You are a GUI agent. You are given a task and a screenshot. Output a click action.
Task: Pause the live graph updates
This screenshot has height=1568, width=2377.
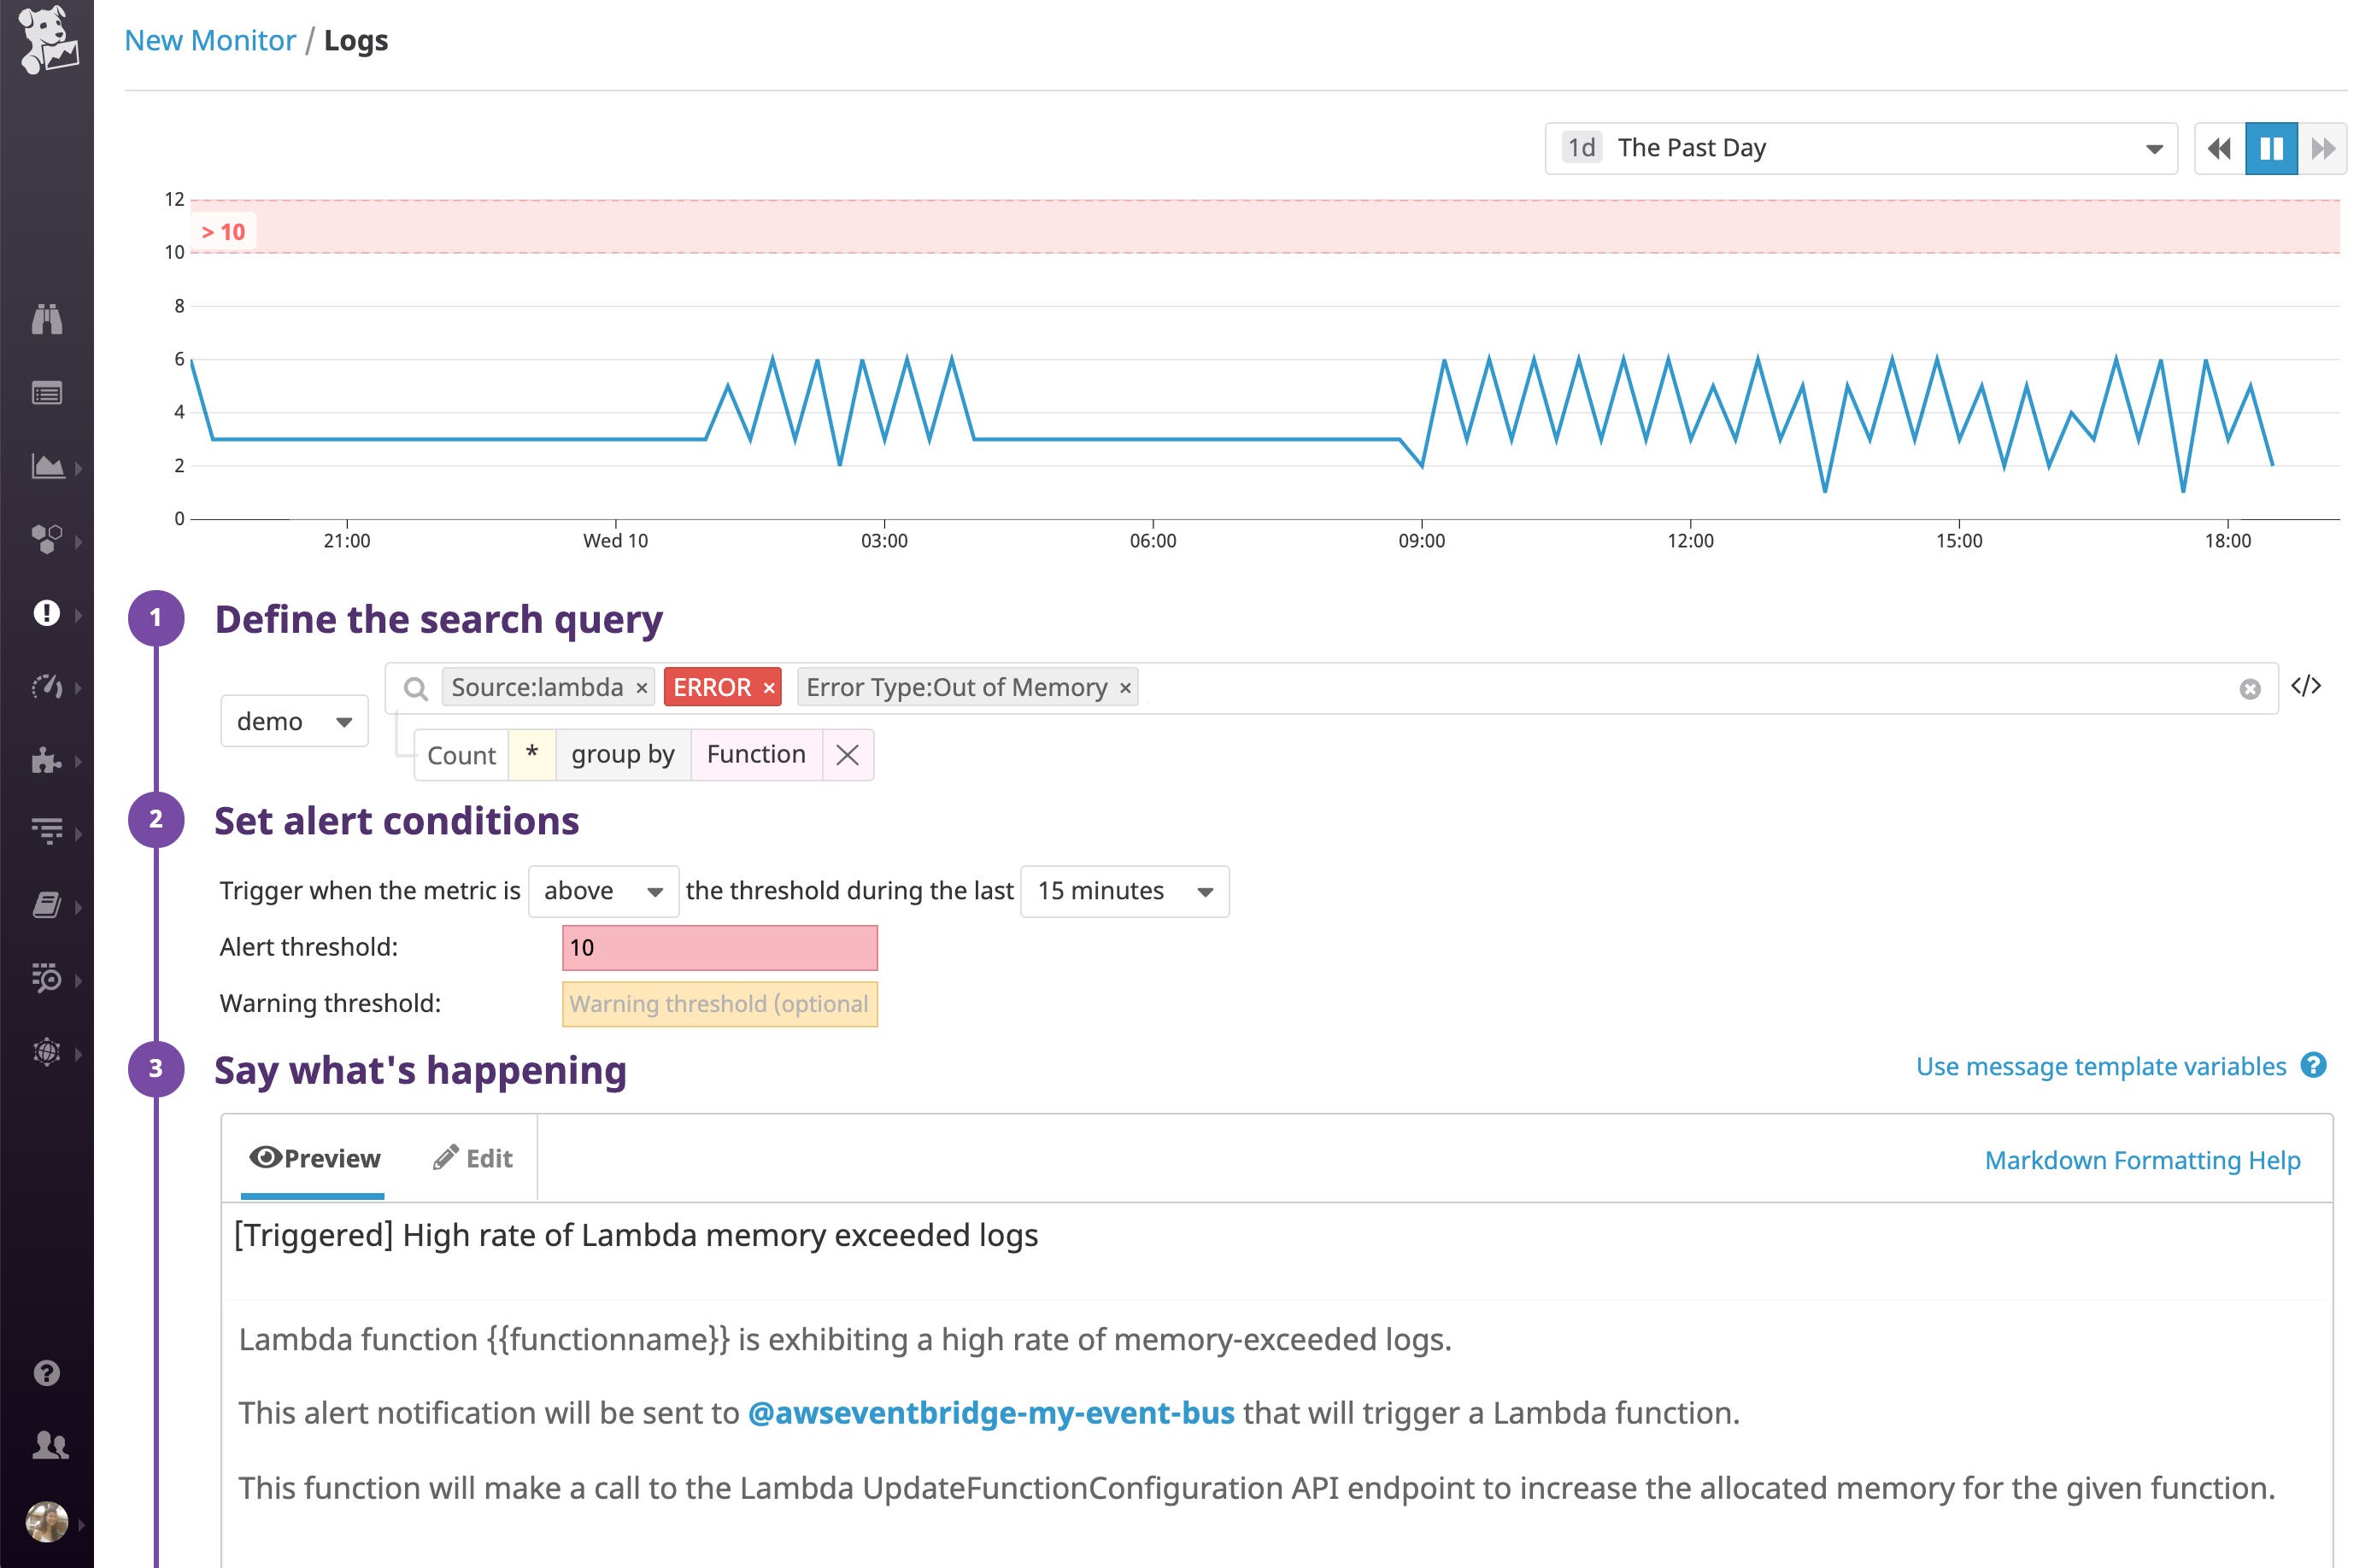point(2271,148)
